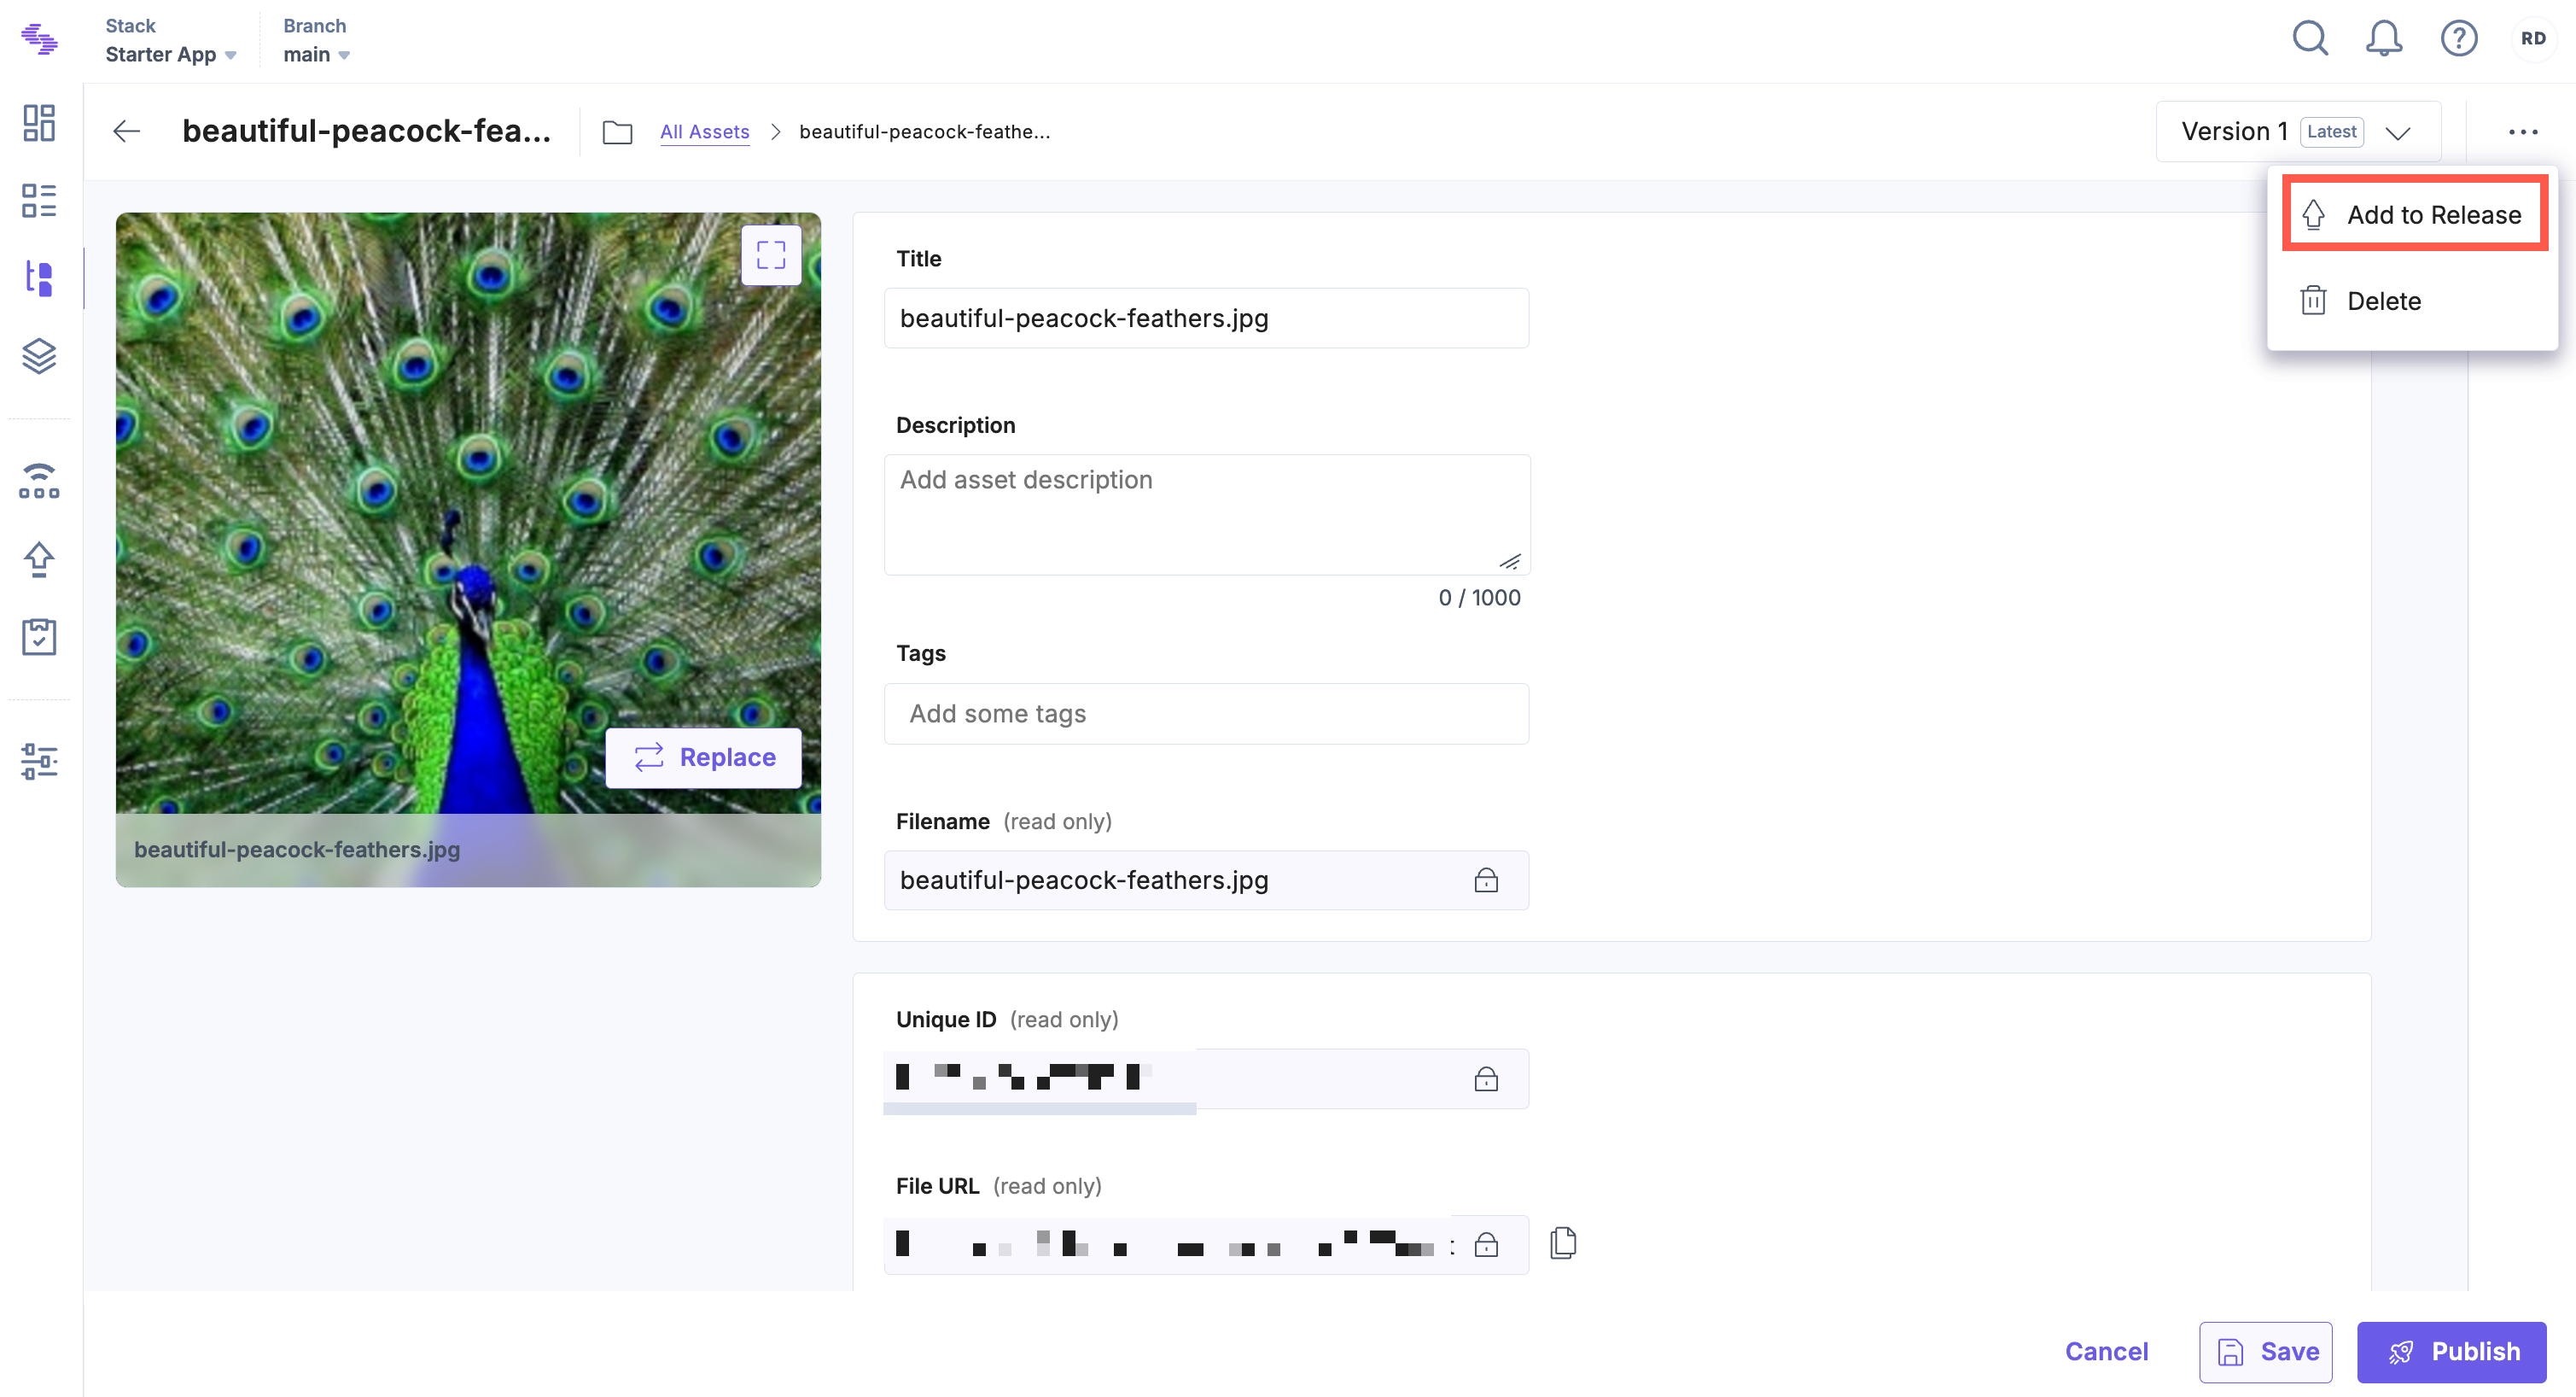Click the folder icon in breadcrumb
This screenshot has width=2576, height=1397.
click(618, 132)
